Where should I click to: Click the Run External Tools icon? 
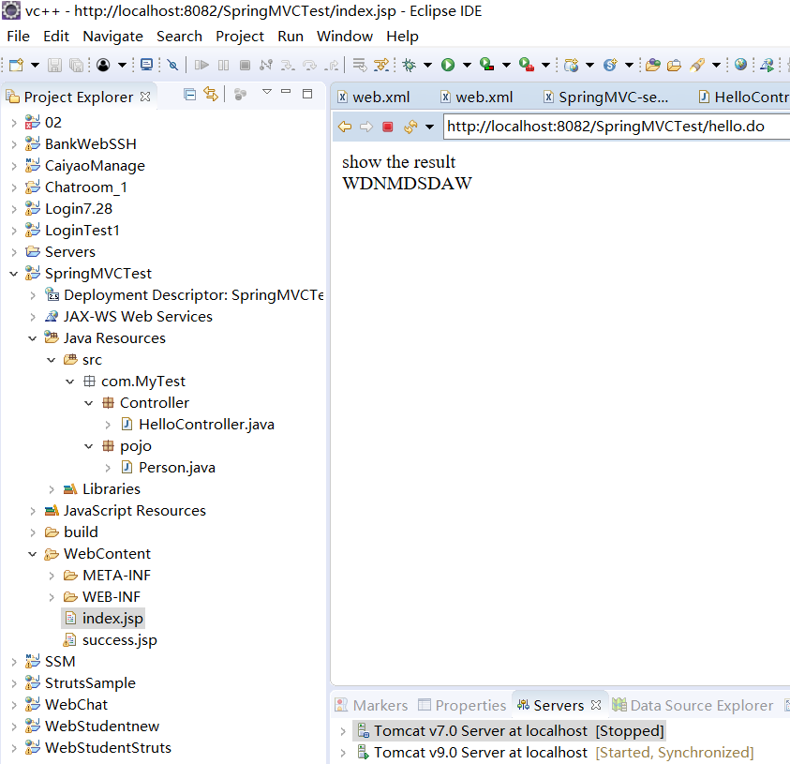coord(526,65)
